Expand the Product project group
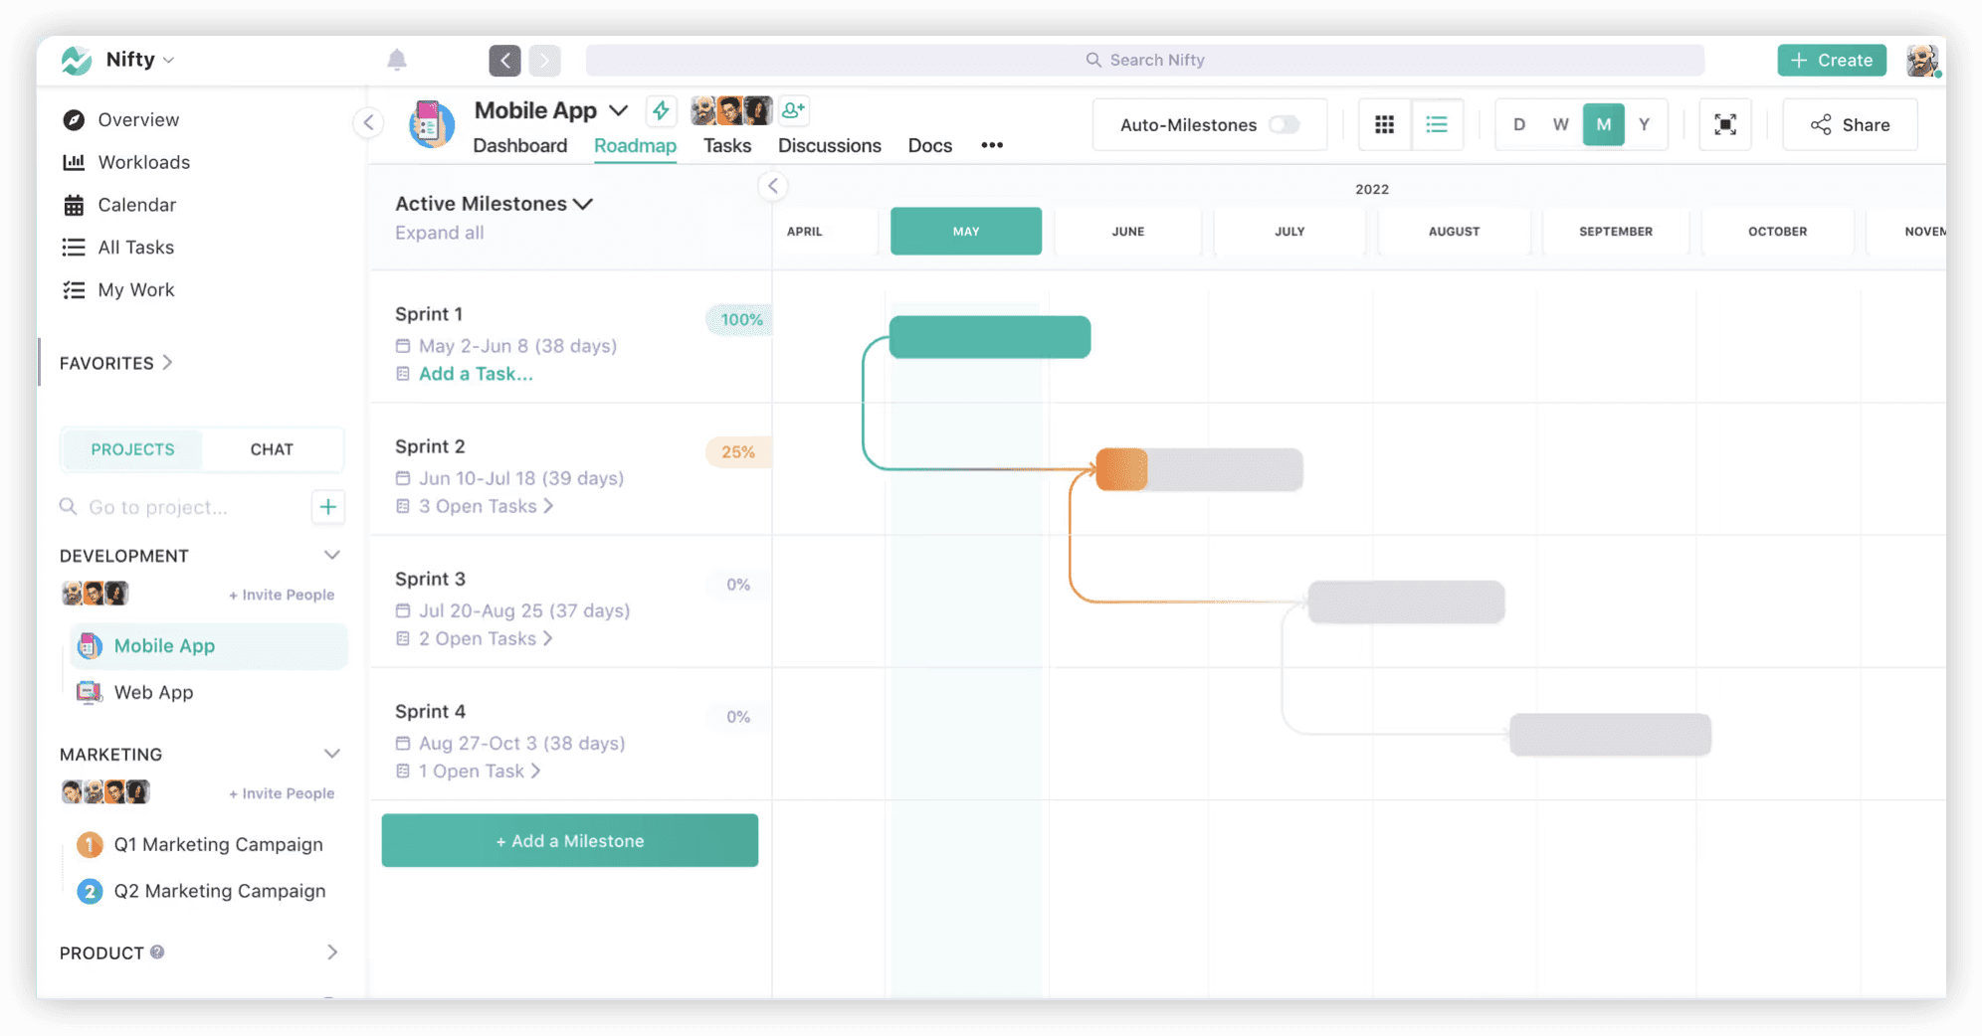Image resolution: width=1982 pixels, height=1036 pixels. [332, 952]
